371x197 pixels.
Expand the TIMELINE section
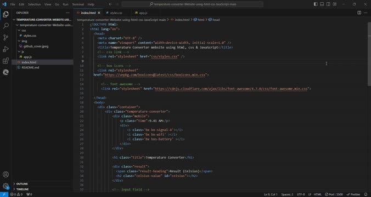point(43,189)
